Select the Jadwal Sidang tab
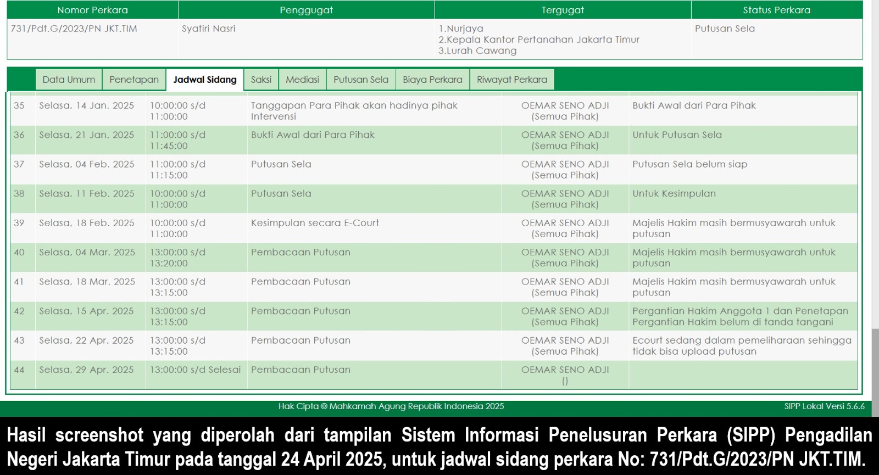 pyautogui.click(x=204, y=80)
